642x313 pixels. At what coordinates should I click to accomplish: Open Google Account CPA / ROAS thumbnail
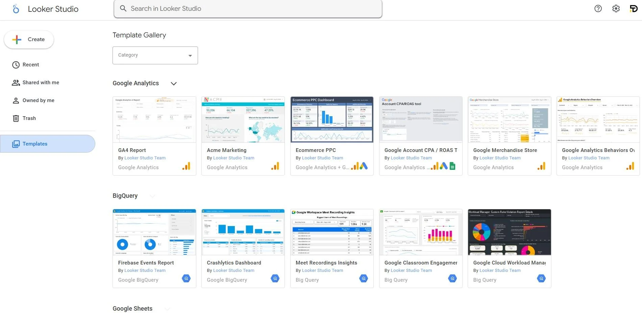pos(421,120)
